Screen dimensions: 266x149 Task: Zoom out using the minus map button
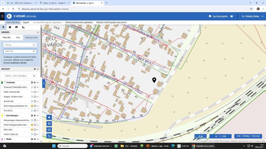point(49,130)
